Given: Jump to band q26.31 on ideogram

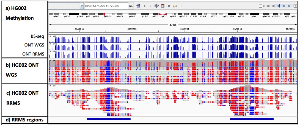Looking at the screenshot, I should (266, 17).
